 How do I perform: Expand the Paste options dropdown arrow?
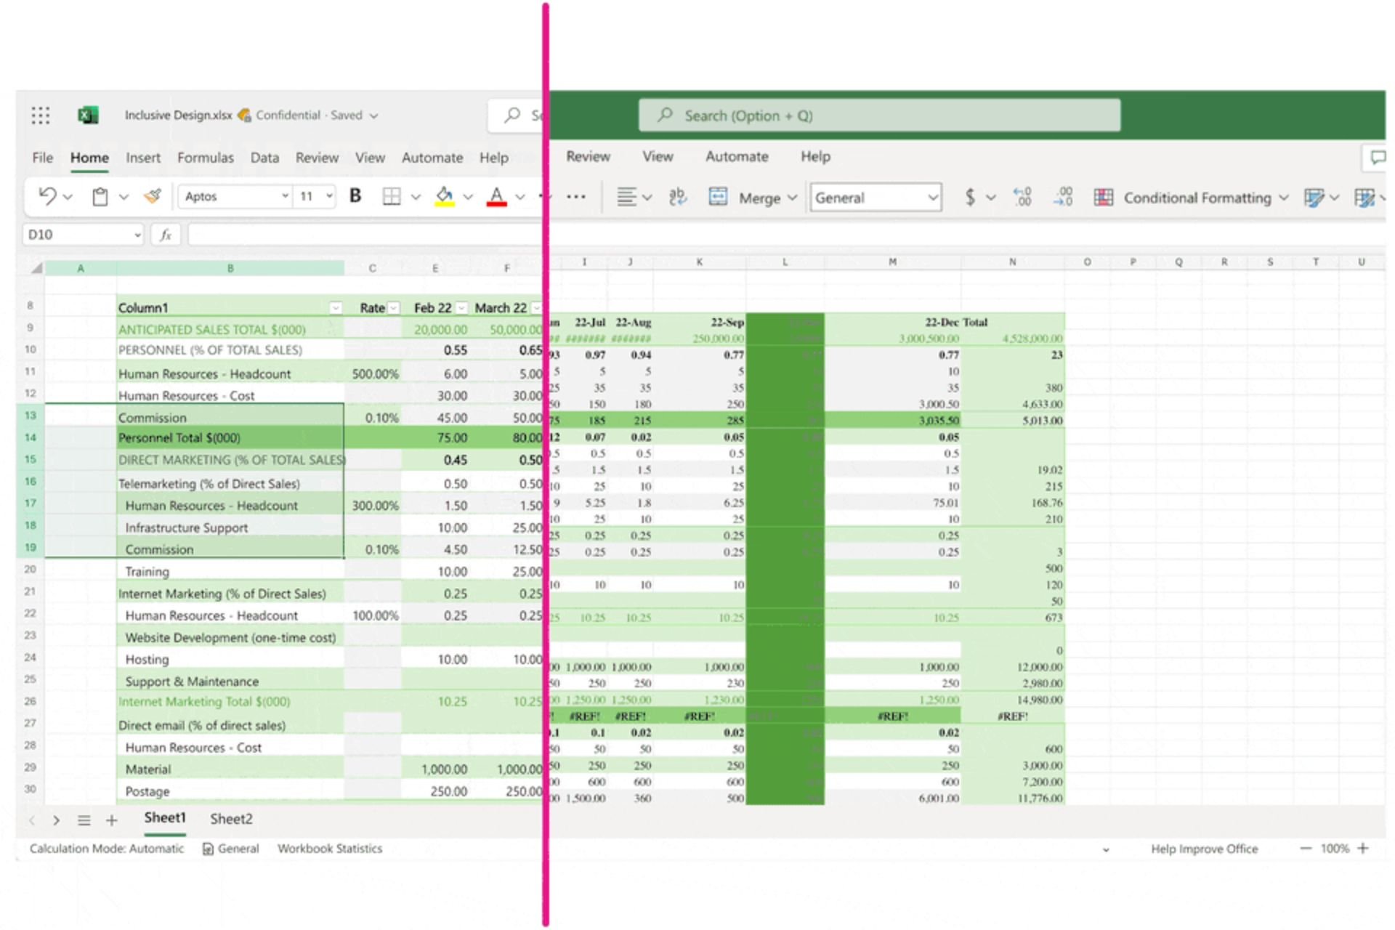[124, 197]
